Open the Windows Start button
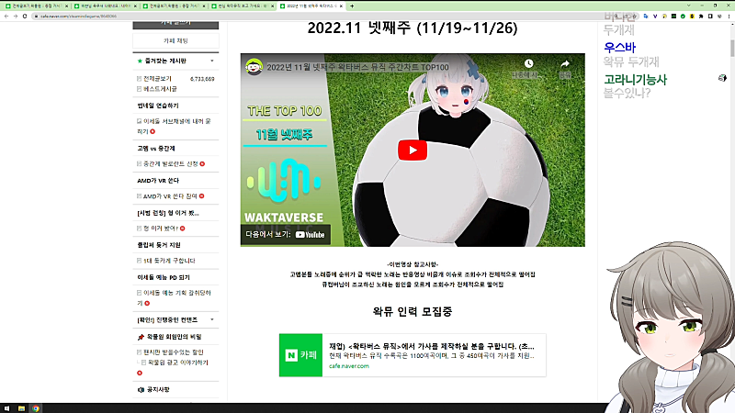This screenshot has width=735, height=413. [6, 408]
